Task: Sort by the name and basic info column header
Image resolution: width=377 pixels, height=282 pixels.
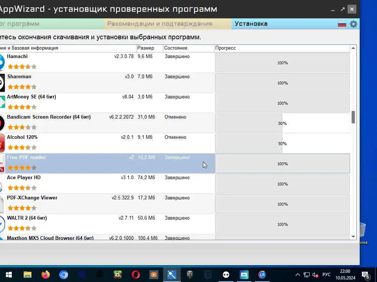Action: [x=68, y=48]
